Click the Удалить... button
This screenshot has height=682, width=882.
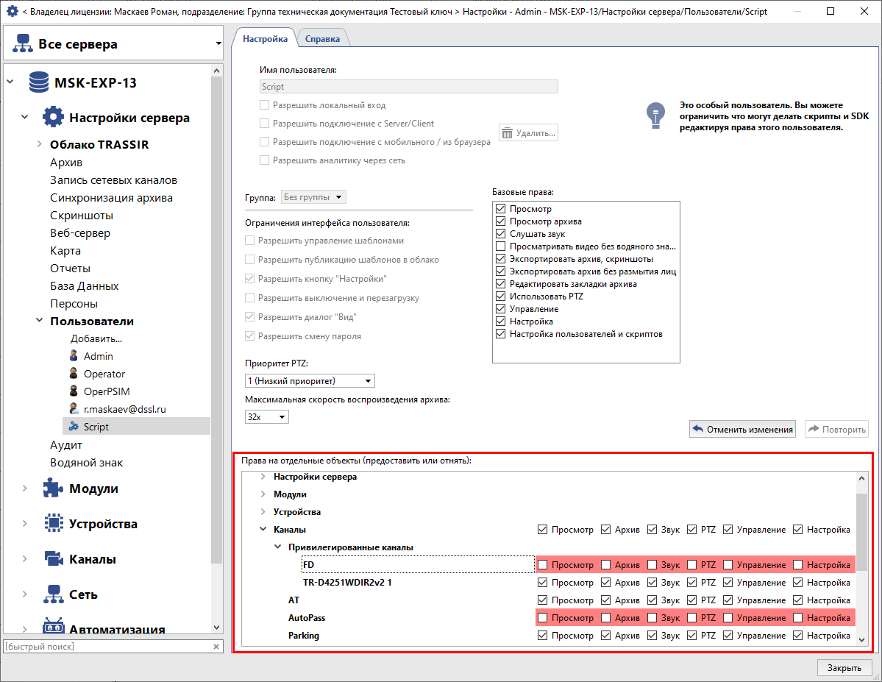click(x=528, y=133)
